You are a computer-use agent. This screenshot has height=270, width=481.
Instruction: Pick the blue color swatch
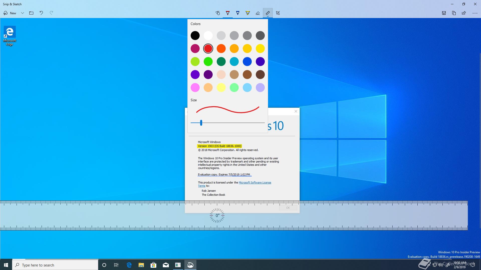click(247, 61)
